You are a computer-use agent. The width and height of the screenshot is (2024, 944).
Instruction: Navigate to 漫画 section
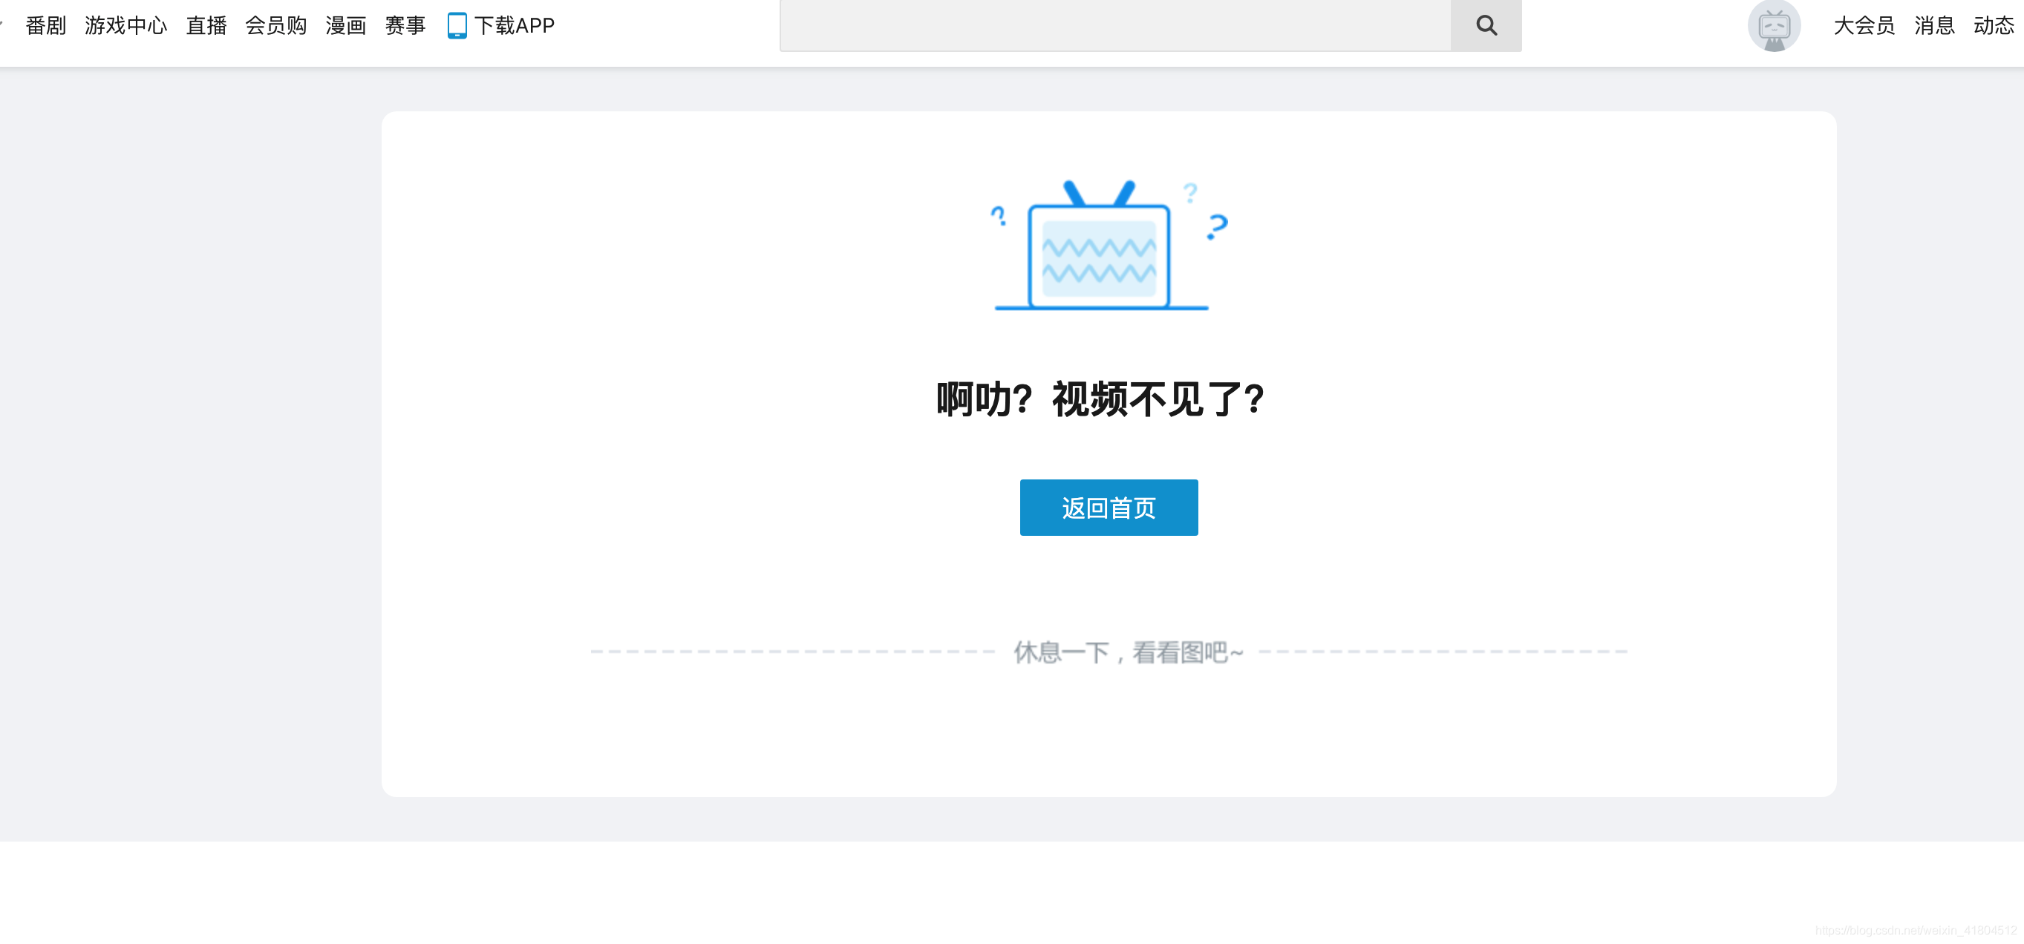pyautogui.click(x=346, y=25)
